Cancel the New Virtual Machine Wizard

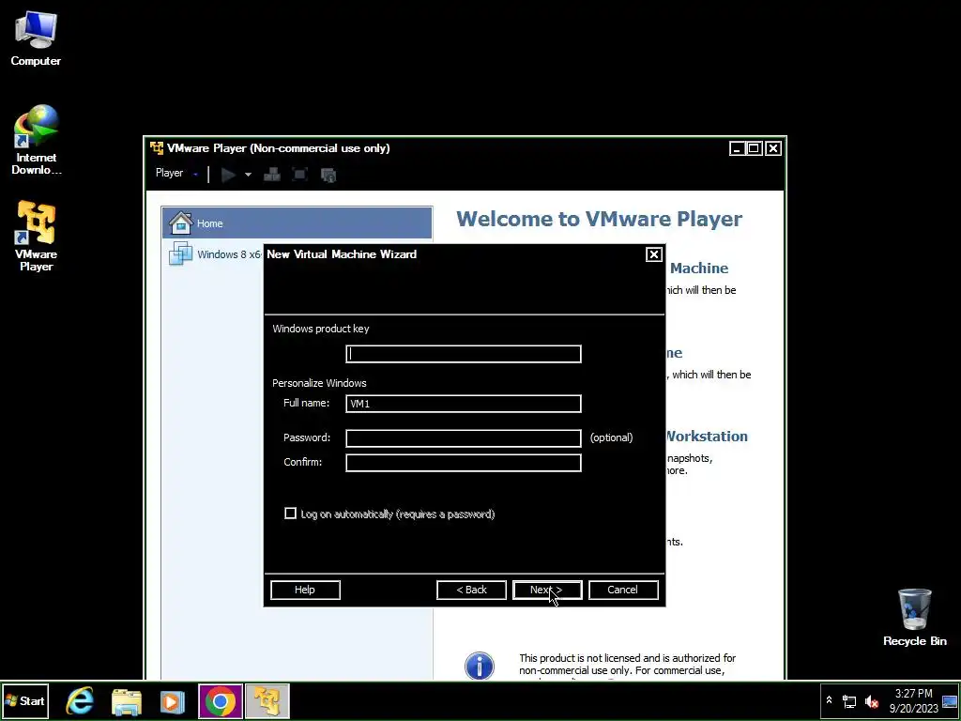tap(623, 590)
